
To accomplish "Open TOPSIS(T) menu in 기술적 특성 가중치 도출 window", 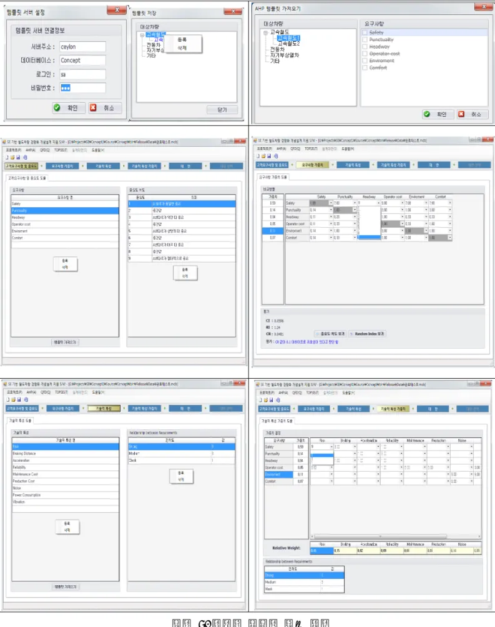I will pos(313,392).
